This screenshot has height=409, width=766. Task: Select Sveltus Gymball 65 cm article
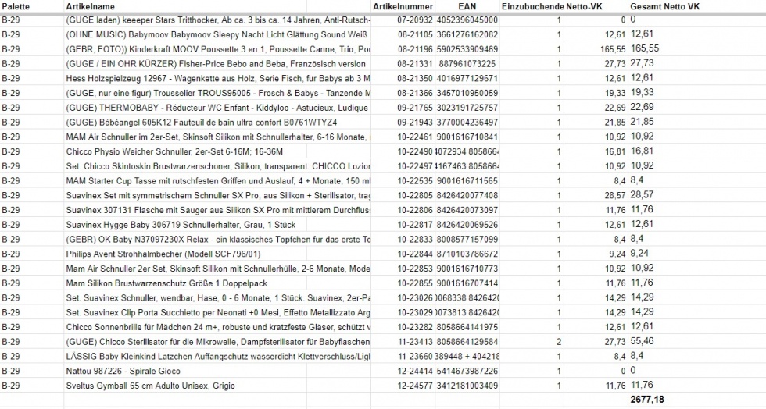pos(150,386)
